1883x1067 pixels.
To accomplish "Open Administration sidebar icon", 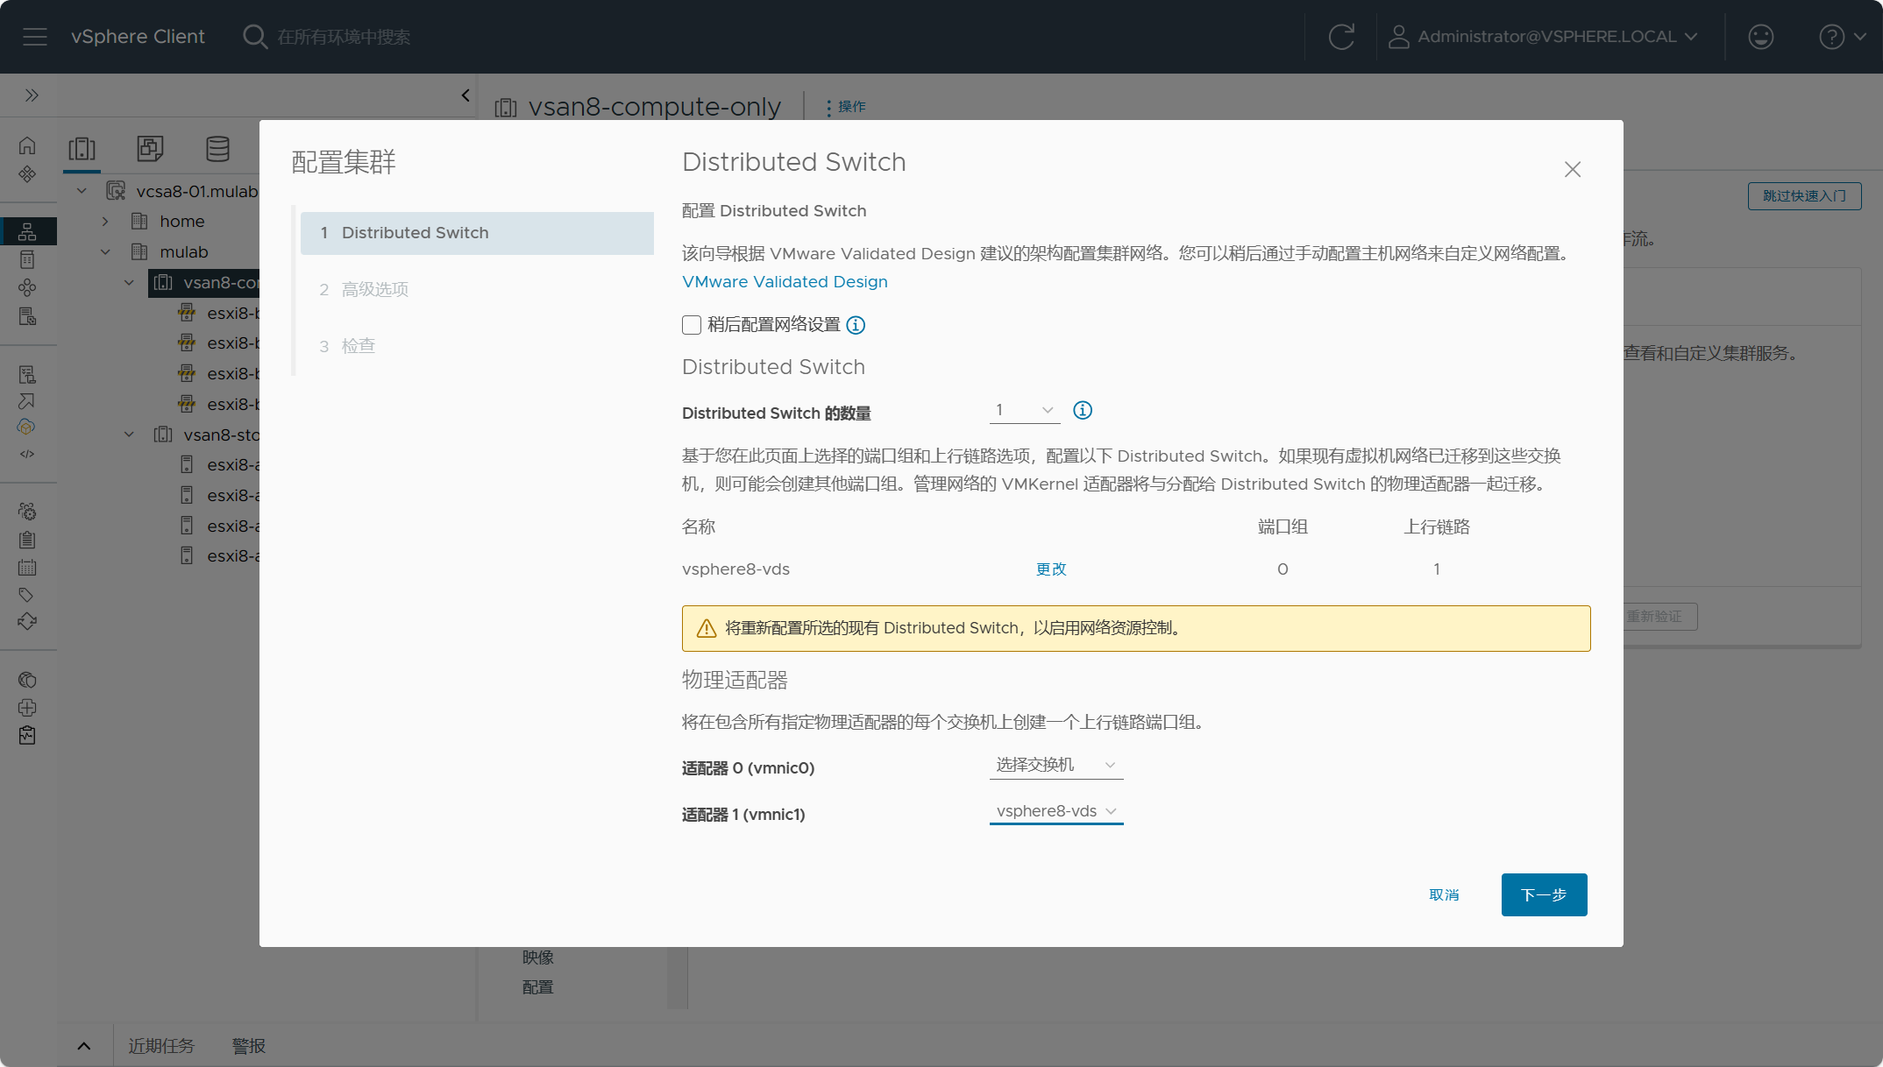I will pos(27,511).
